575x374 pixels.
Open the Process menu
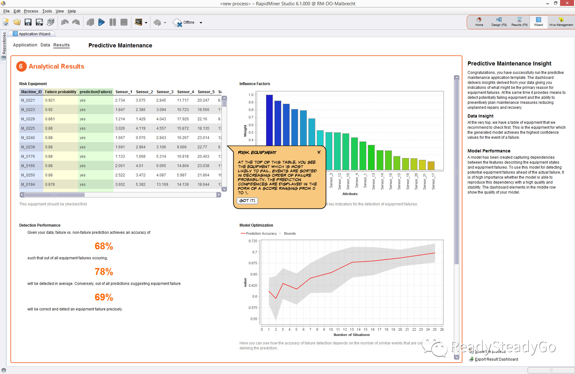(31, 11)
